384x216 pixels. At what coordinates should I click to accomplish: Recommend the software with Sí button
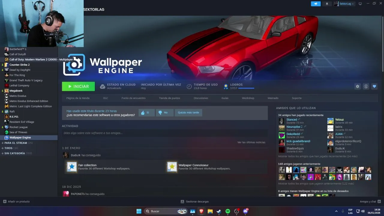pyautogui.click(x=147, y=112)
